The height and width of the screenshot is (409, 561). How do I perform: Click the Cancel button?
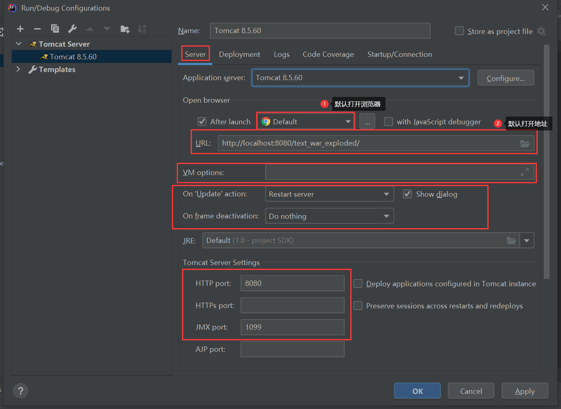[471, 391]
